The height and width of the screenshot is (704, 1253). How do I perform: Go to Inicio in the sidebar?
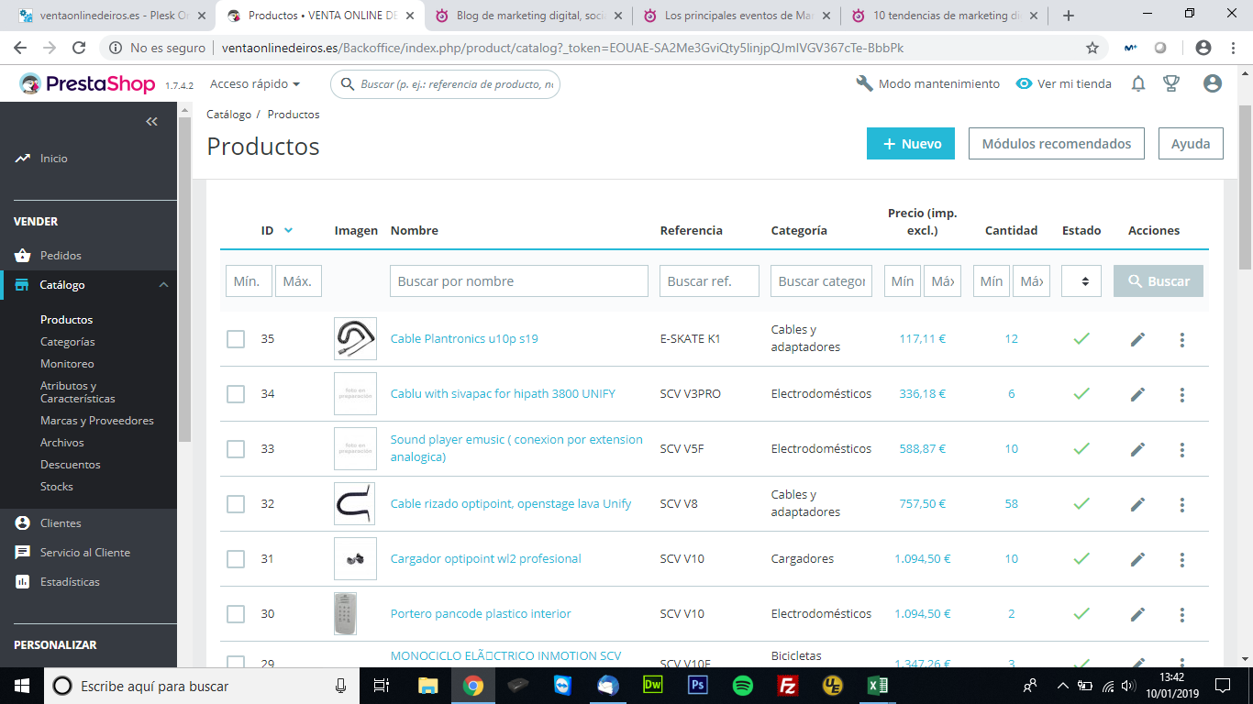[x=54, y=159]
